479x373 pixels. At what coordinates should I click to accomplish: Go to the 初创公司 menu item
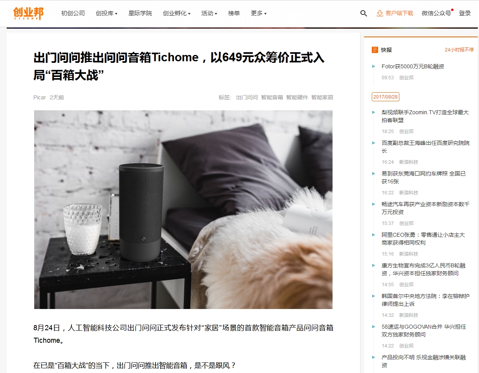[73, 13]
